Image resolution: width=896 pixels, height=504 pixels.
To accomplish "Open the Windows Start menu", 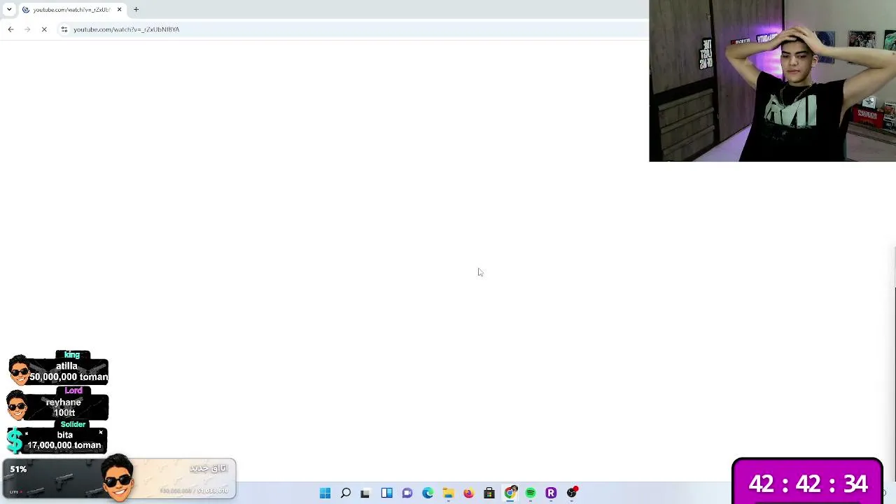I will point(325,493).
